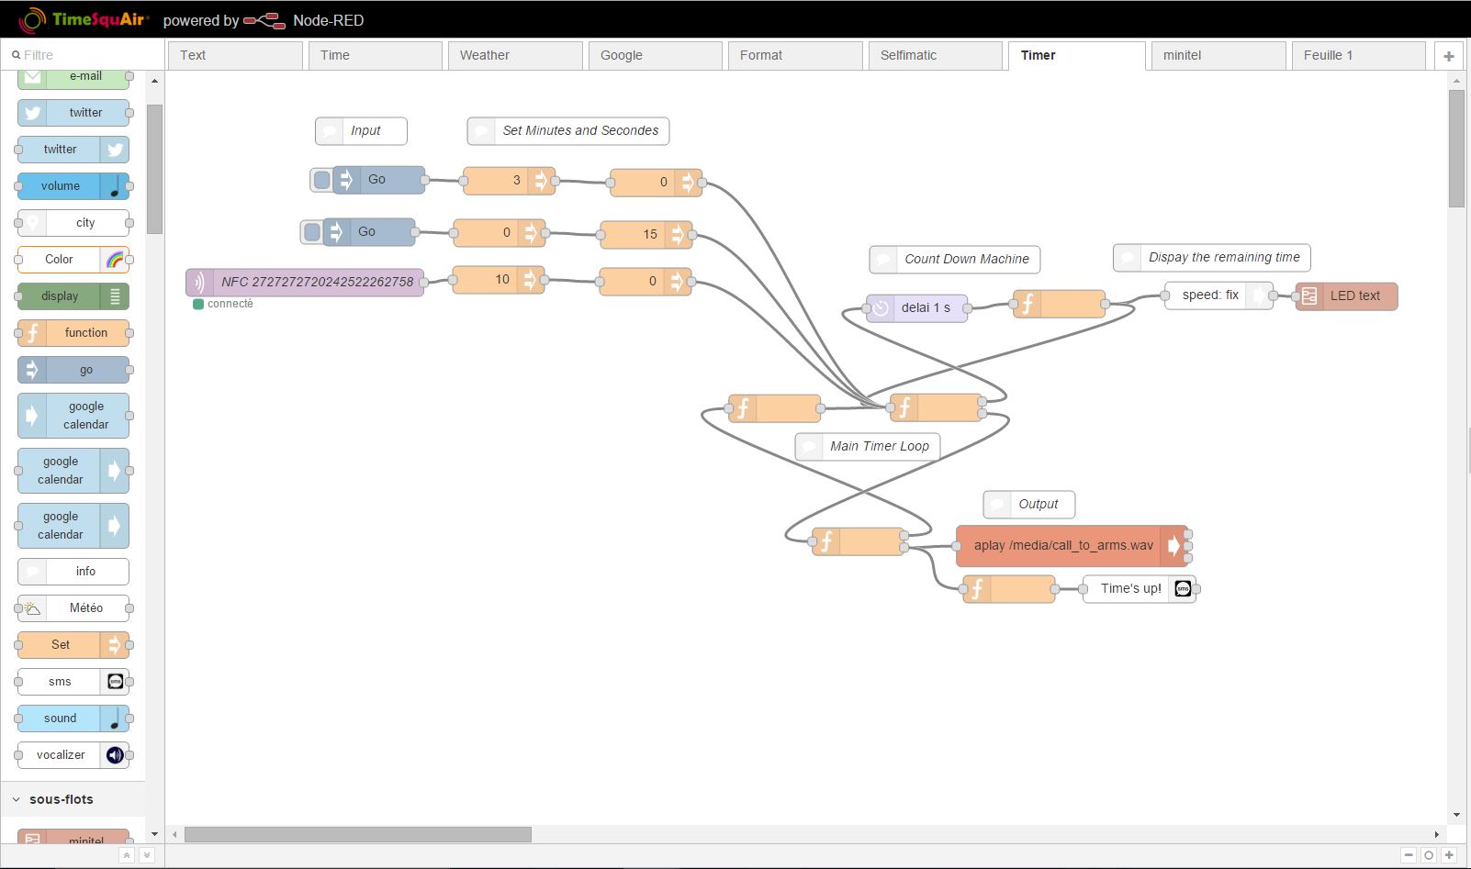Screen dimensions: 1471x869
Task: Select the Set Minutes and Secondes comment
Action: [568, 131]
